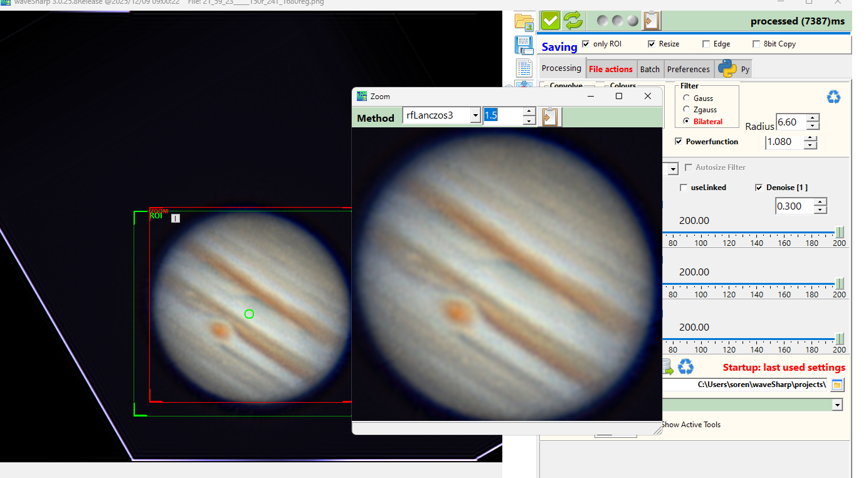Click the blue recycle icon beside Filter group
Viewport: 866px width, 478px height.
pos(833,97)
